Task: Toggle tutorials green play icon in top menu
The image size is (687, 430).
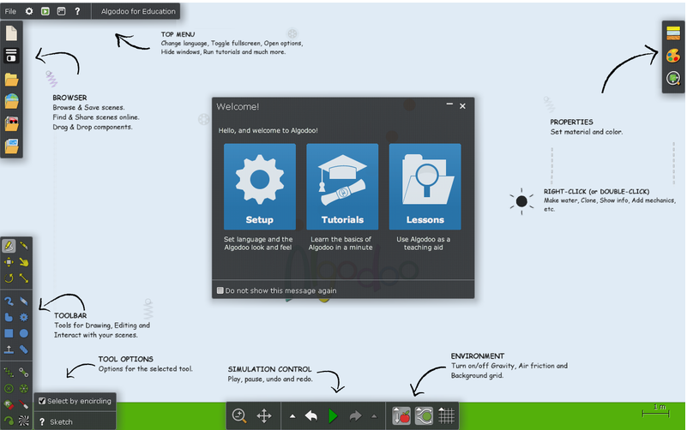Action: [45, 11]
